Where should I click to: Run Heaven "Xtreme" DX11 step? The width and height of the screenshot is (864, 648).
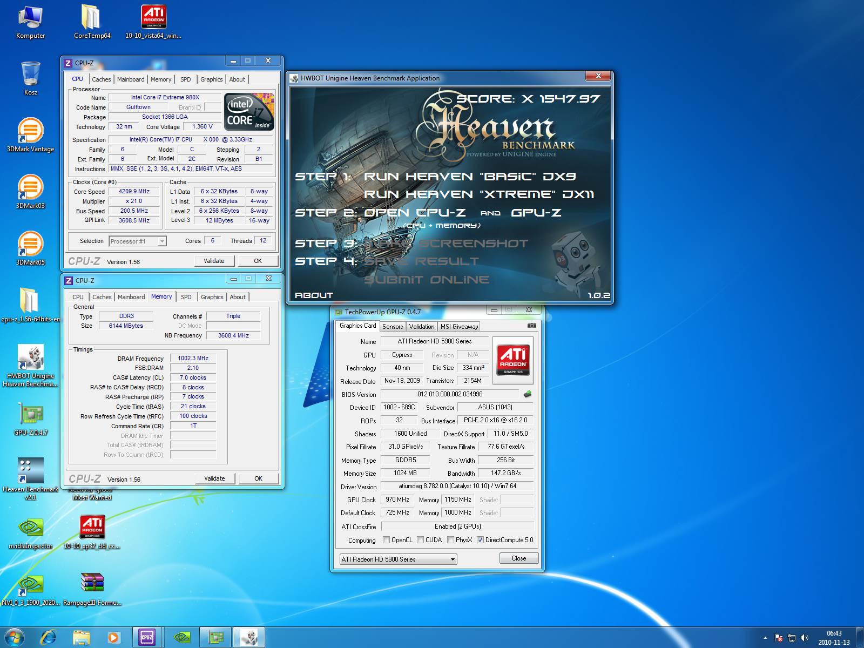click(479, 194)
